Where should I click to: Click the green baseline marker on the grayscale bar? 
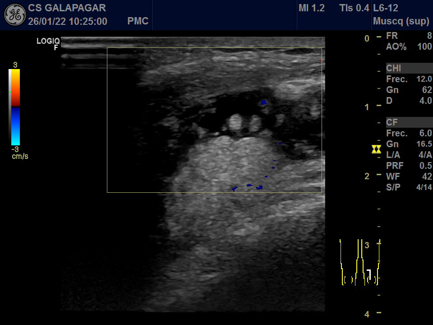pos(10,93)
